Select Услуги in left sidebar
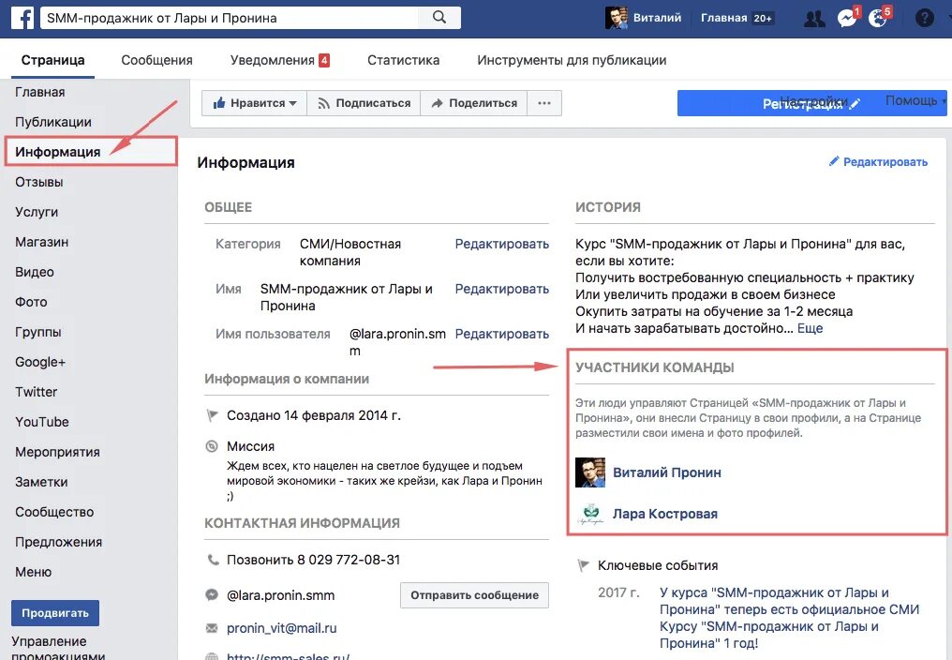This screenshot has height=660, width=952. [x=37, y=212]
